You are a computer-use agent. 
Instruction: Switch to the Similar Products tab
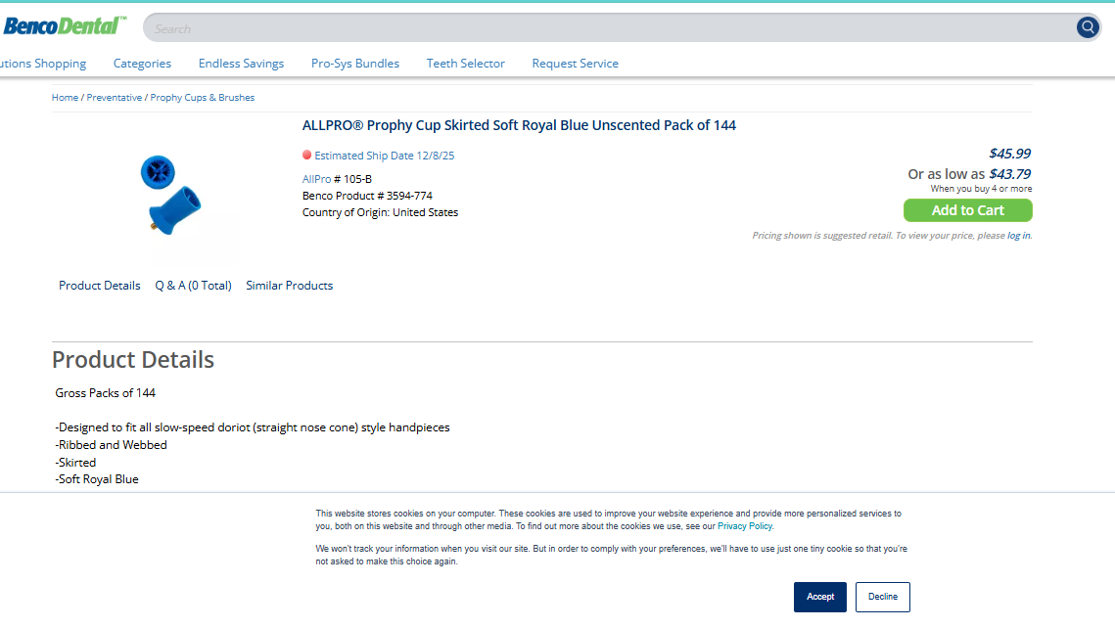pos(289,286)
